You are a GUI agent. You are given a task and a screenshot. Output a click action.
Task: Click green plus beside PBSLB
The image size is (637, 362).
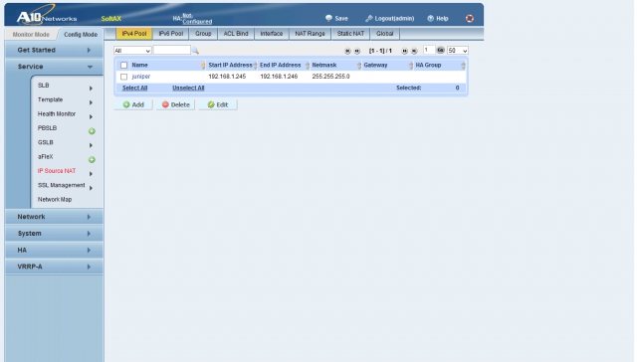[x=92, y=131]
